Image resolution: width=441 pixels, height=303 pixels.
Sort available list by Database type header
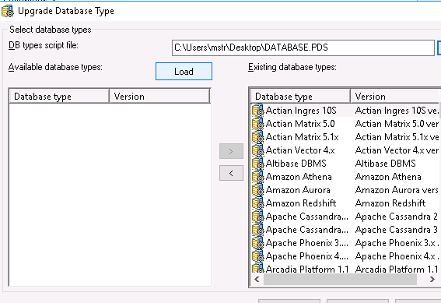pos(59,97)
